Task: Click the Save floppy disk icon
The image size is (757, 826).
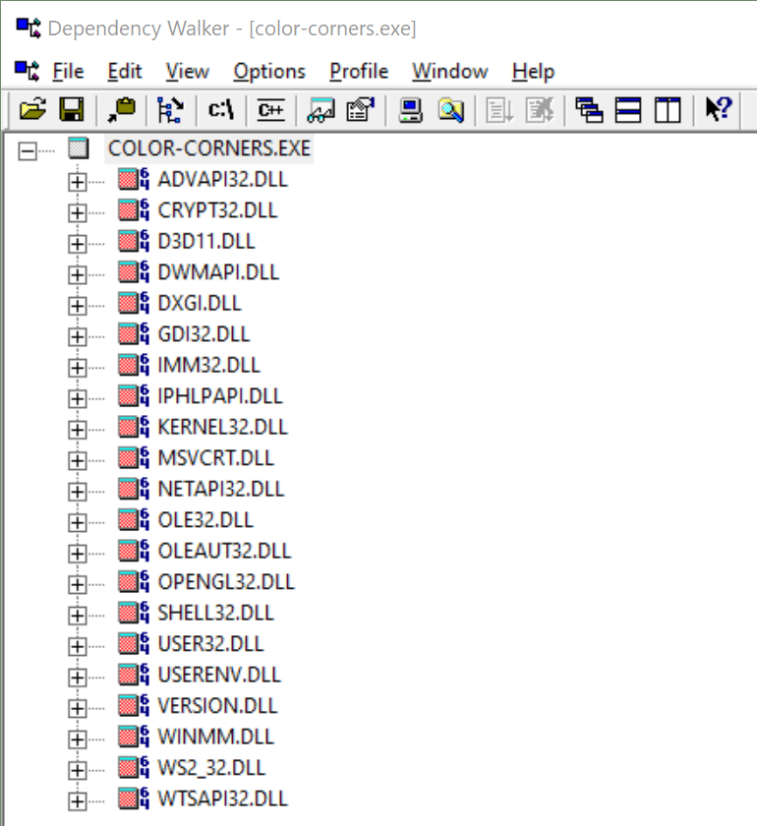Action: pyautogui.click(x=72, y=110)
